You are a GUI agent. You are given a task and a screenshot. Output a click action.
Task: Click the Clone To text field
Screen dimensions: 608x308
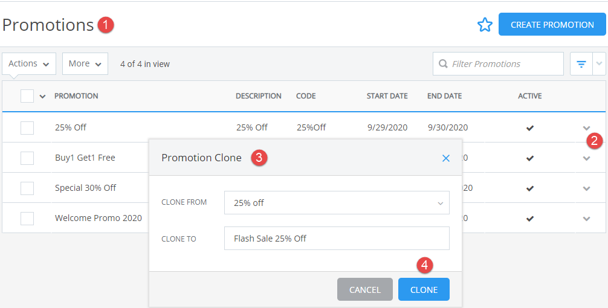pyautogui.click(x=337, y=239)
